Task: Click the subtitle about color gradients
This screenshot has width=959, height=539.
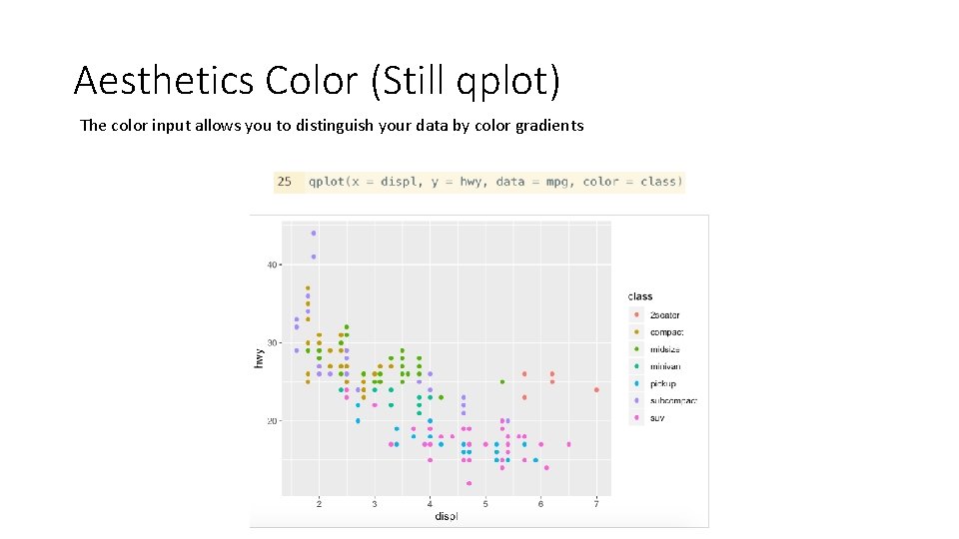Action: (x=332, y=126)
